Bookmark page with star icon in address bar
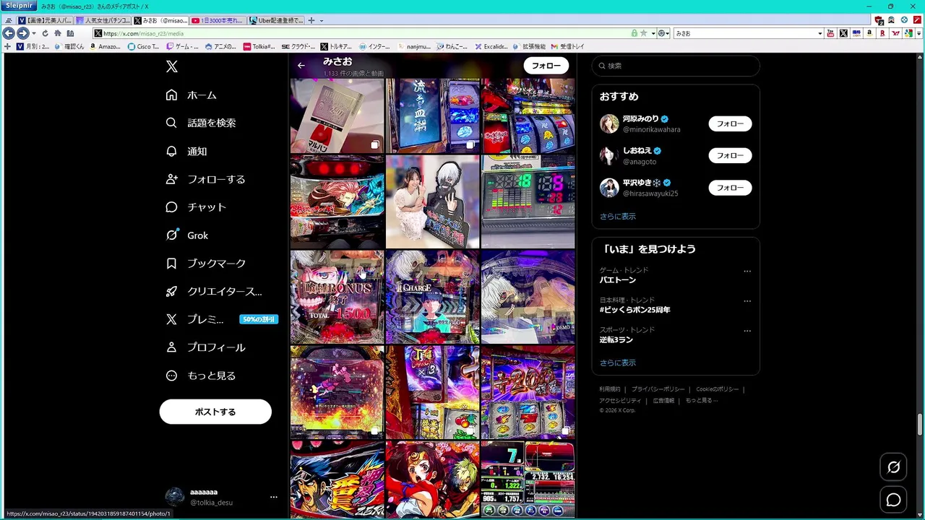Screen dimensions: 925x520 [x=643, y=33]
